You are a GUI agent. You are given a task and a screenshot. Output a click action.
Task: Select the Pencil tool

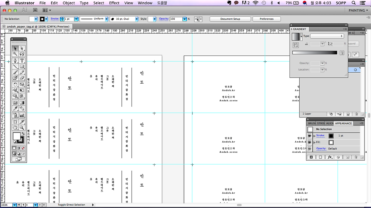point(22,72)
